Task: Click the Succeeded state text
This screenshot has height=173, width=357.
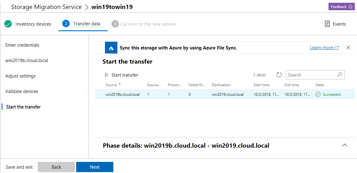Action: coord(332,95)
